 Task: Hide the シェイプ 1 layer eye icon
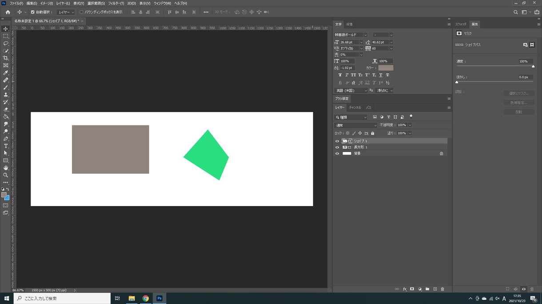(x=337, y=141)
